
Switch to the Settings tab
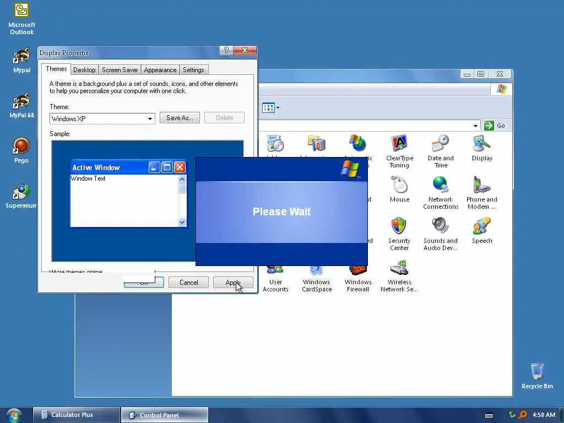click(193, 70)
